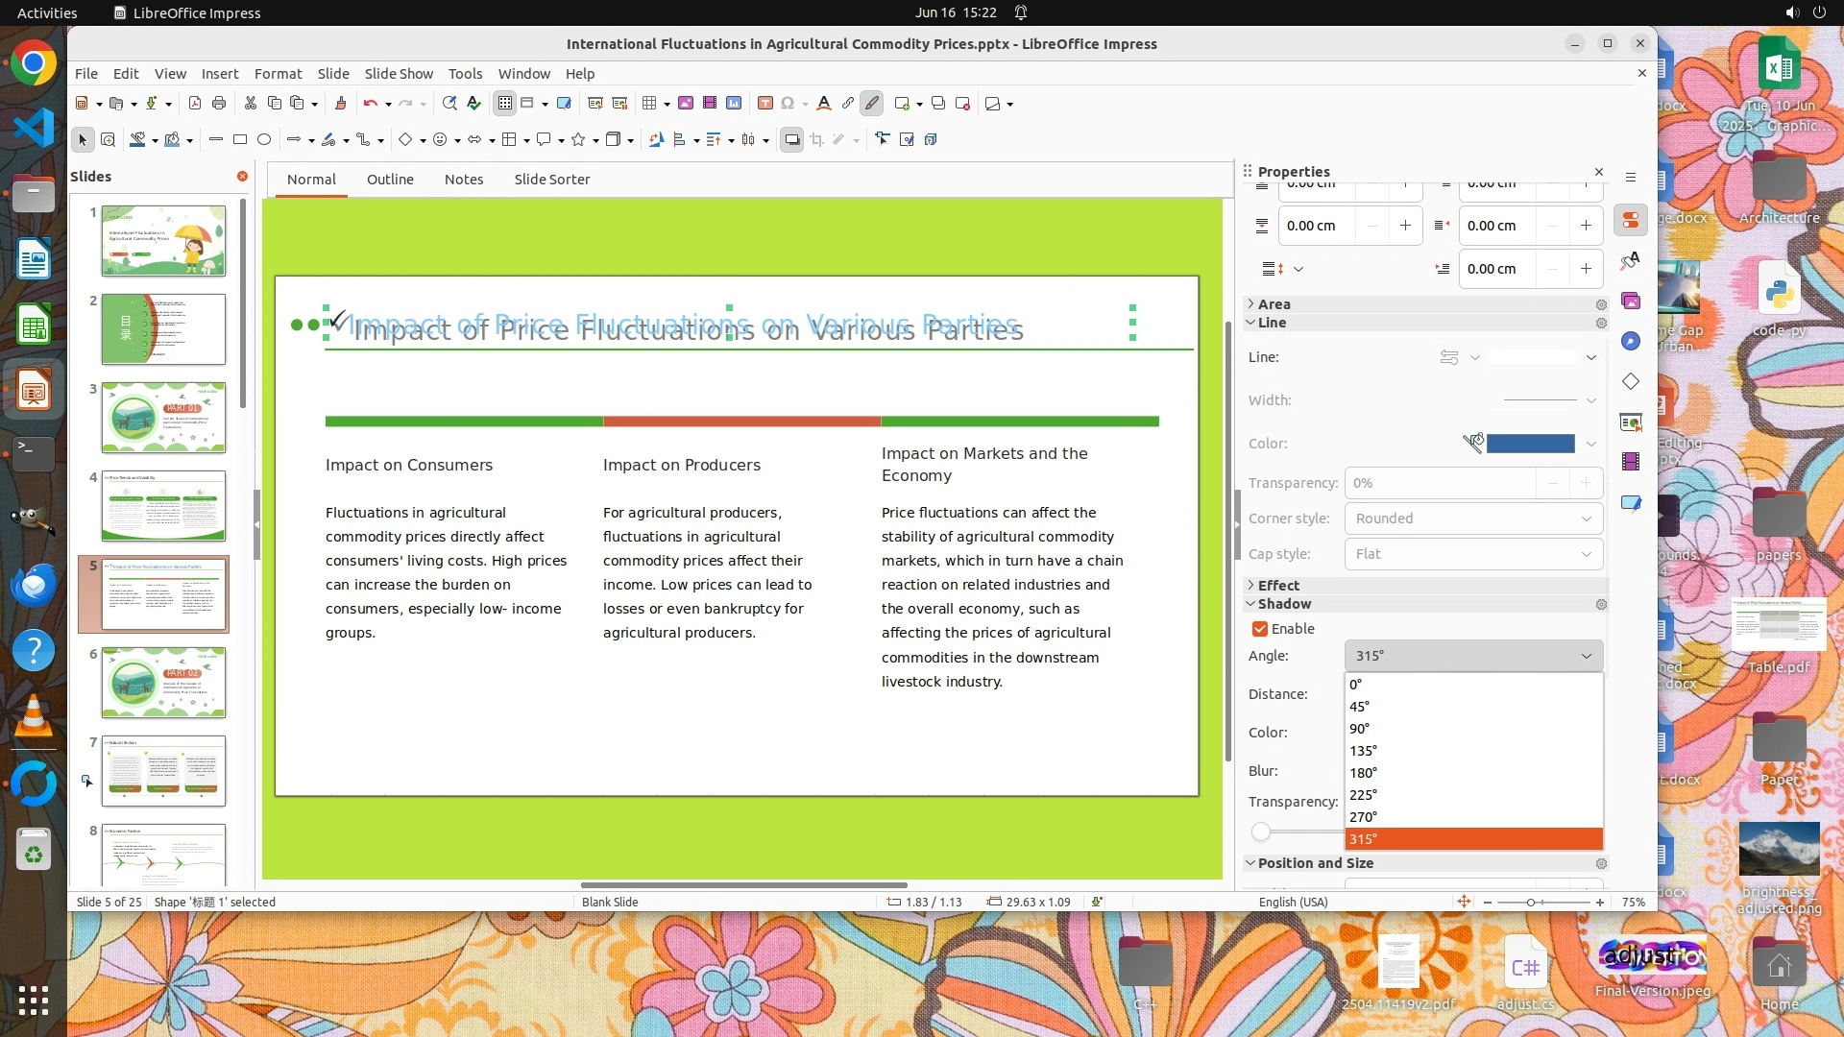Click the Insert Chart icon
This screenshot has height=1037, width=1844.
click(x=734, y=104)
